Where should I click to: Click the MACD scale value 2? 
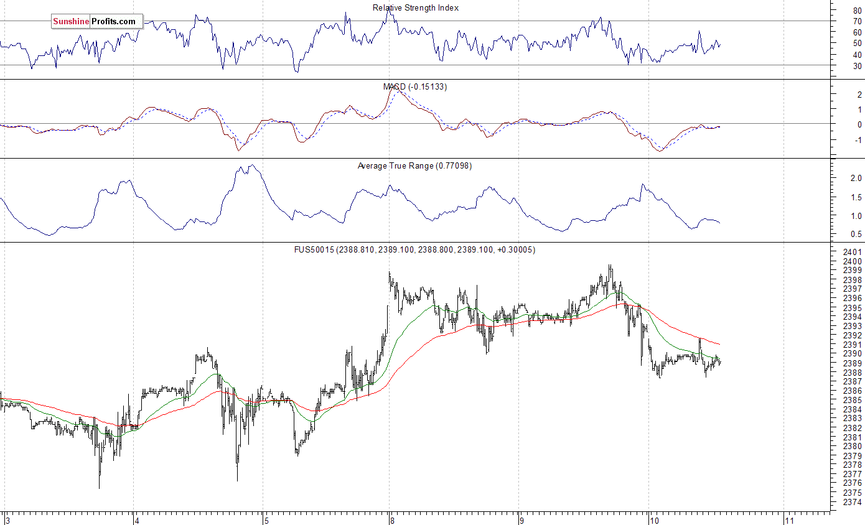(860, 95)
